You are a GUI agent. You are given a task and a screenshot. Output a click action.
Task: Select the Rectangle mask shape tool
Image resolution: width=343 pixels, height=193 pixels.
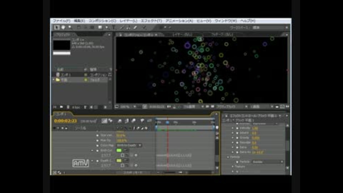point(100,28)
